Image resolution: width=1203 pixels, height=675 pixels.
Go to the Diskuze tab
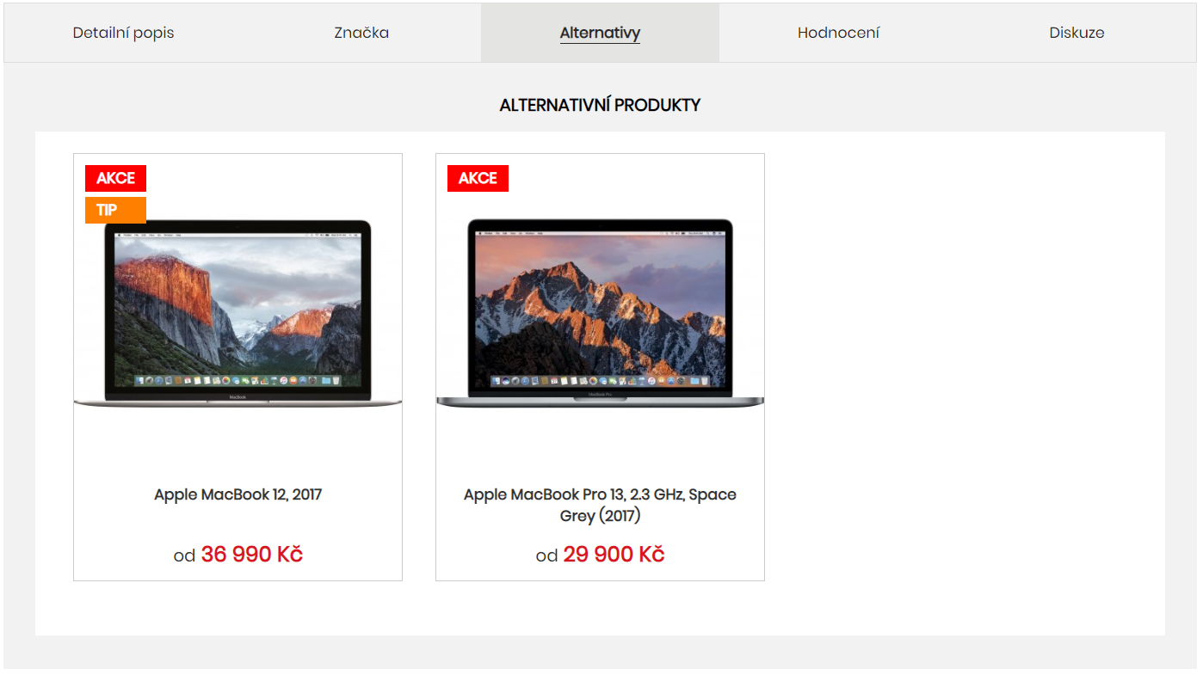pyautogui.click(x=1077, y=33)
